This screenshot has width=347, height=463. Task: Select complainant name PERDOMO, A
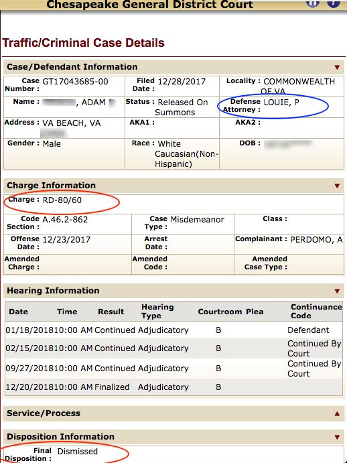pos(316,240)
